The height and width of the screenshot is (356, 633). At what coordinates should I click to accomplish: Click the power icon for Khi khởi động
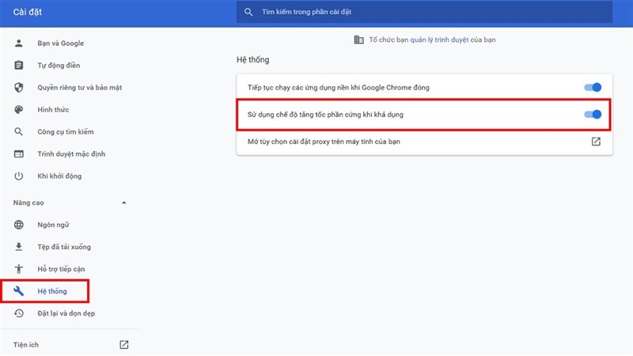pyautogui.click(x=18, y=176)
